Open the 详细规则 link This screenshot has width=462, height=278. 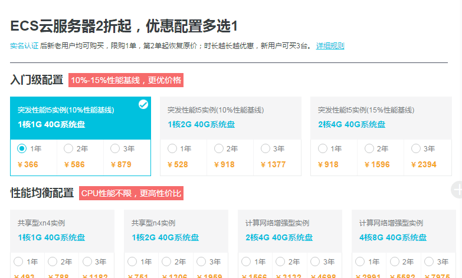click(330, 46)
